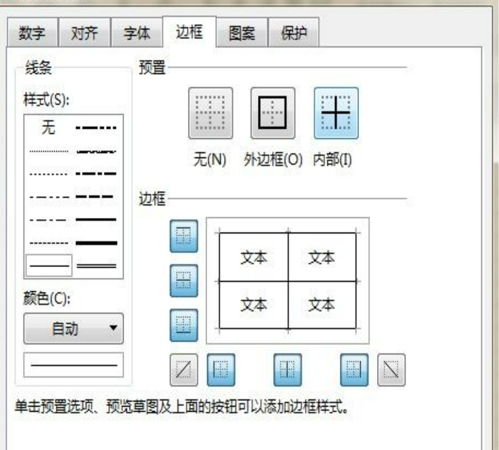The width and height of the screenshot is (499, 450).
Task: Select the double line style
Action: pos(97,265)
